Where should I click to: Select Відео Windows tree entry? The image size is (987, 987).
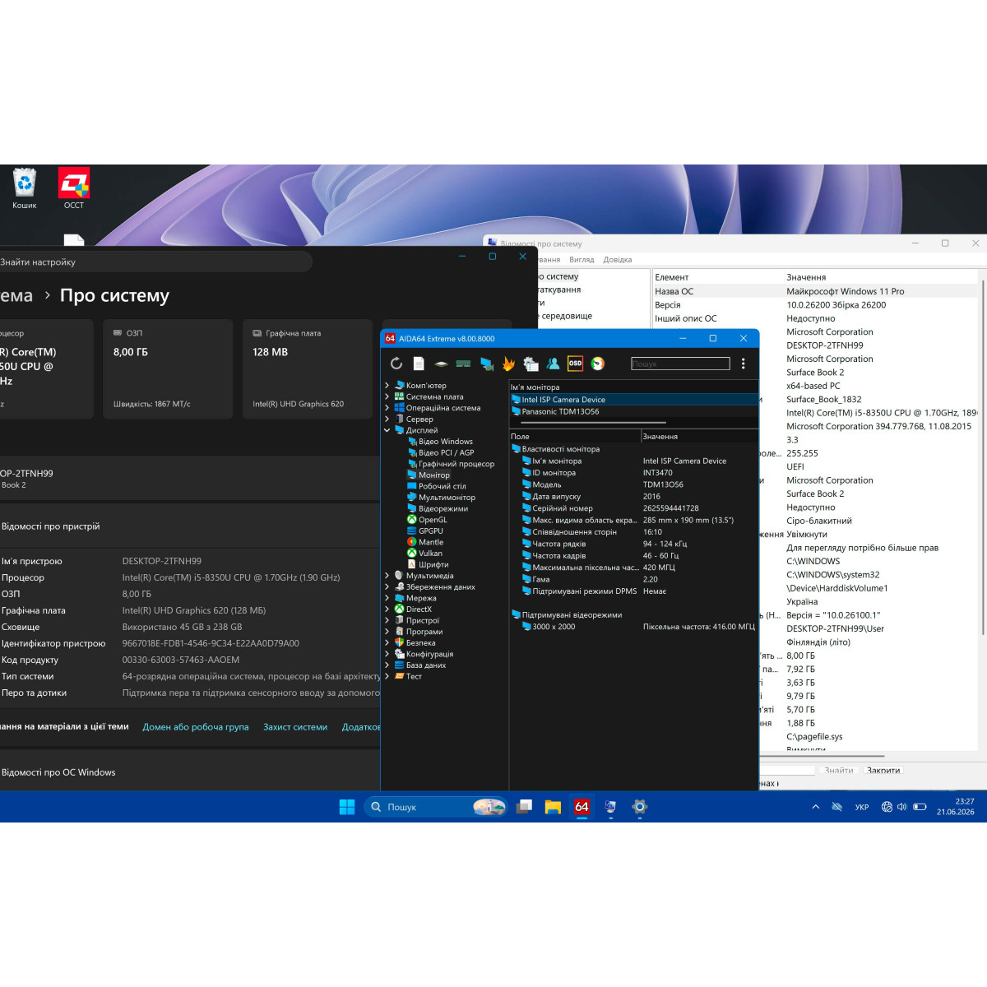[x=445, y=442]
